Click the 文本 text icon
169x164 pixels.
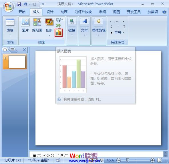85,21
